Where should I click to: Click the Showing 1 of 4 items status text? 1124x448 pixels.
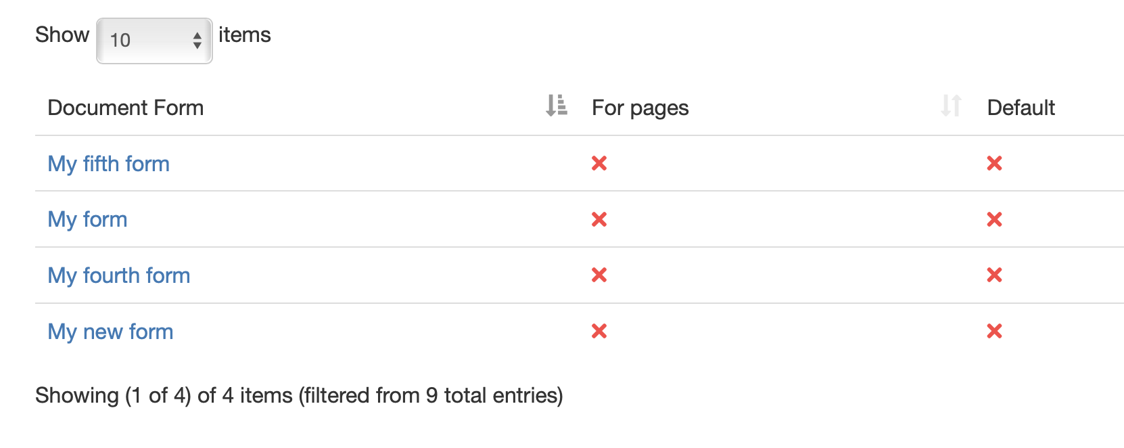(299, 395)
